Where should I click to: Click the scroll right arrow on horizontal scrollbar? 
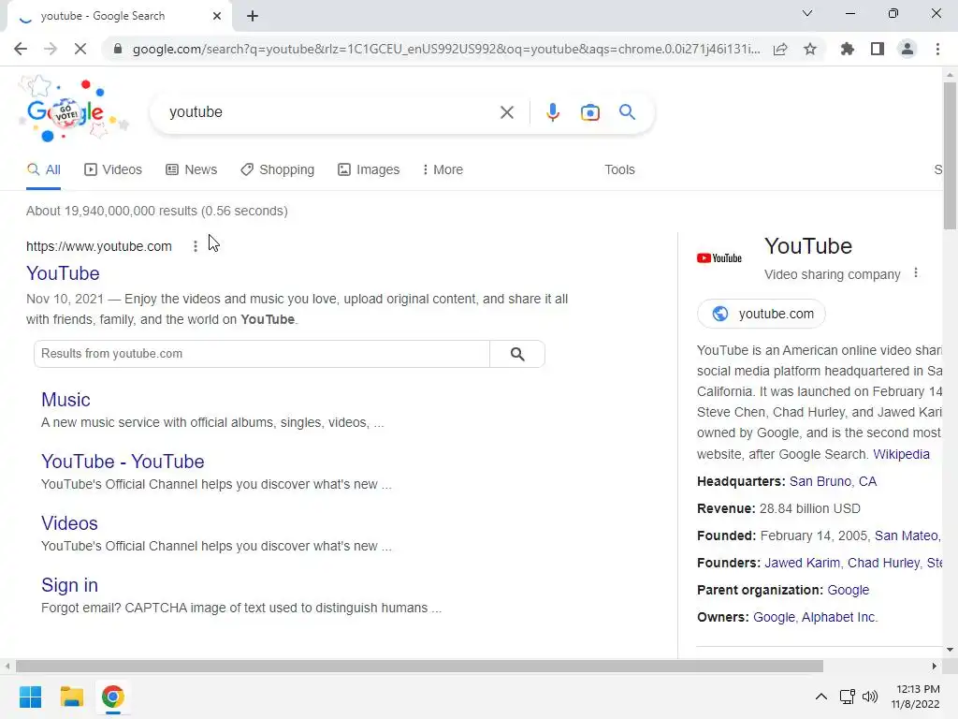coord(935,666)
